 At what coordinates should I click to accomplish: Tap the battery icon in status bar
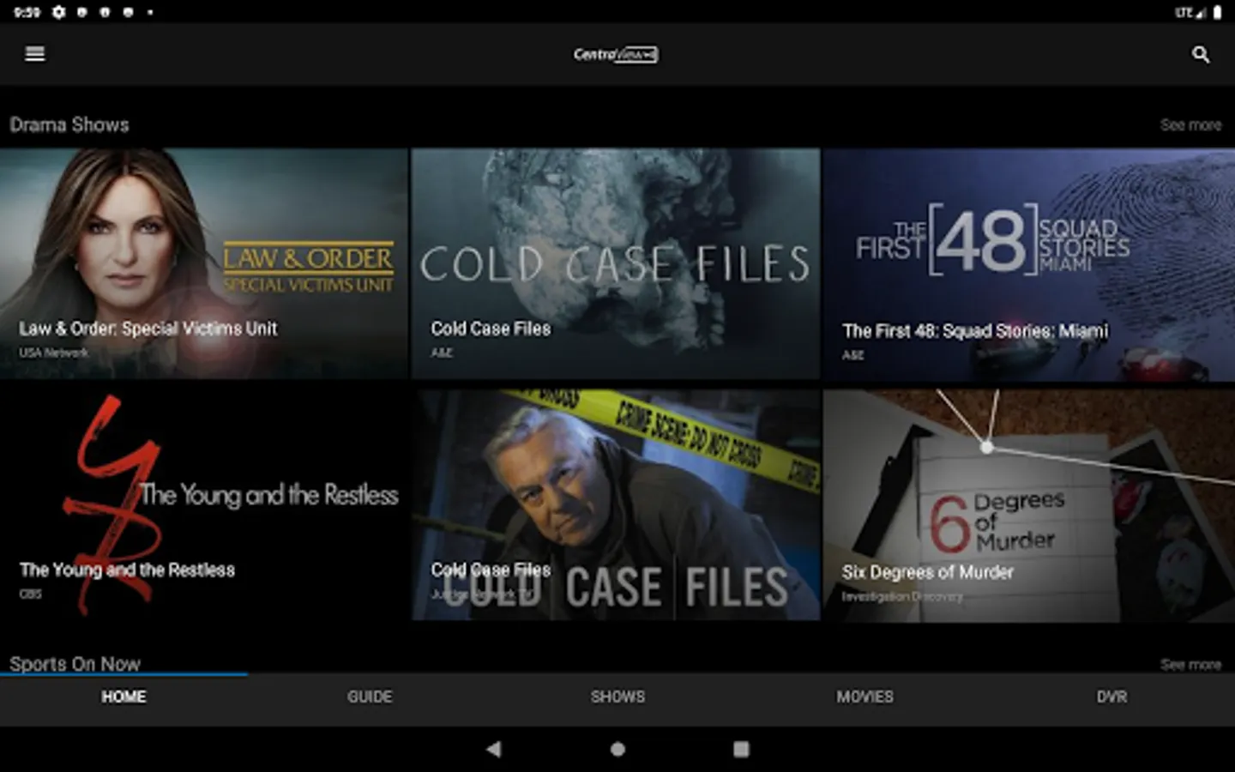pyautogui.click(x=1217, y=12)
